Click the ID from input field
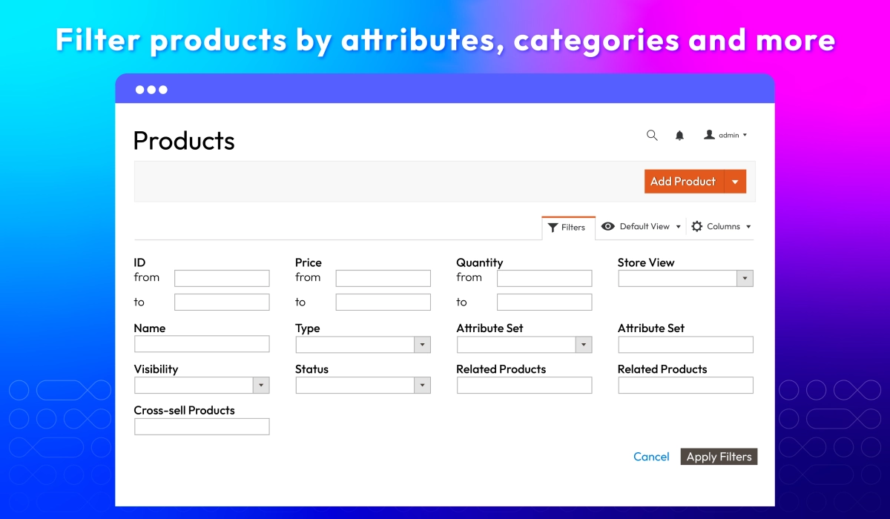 (x=221, y=277)
